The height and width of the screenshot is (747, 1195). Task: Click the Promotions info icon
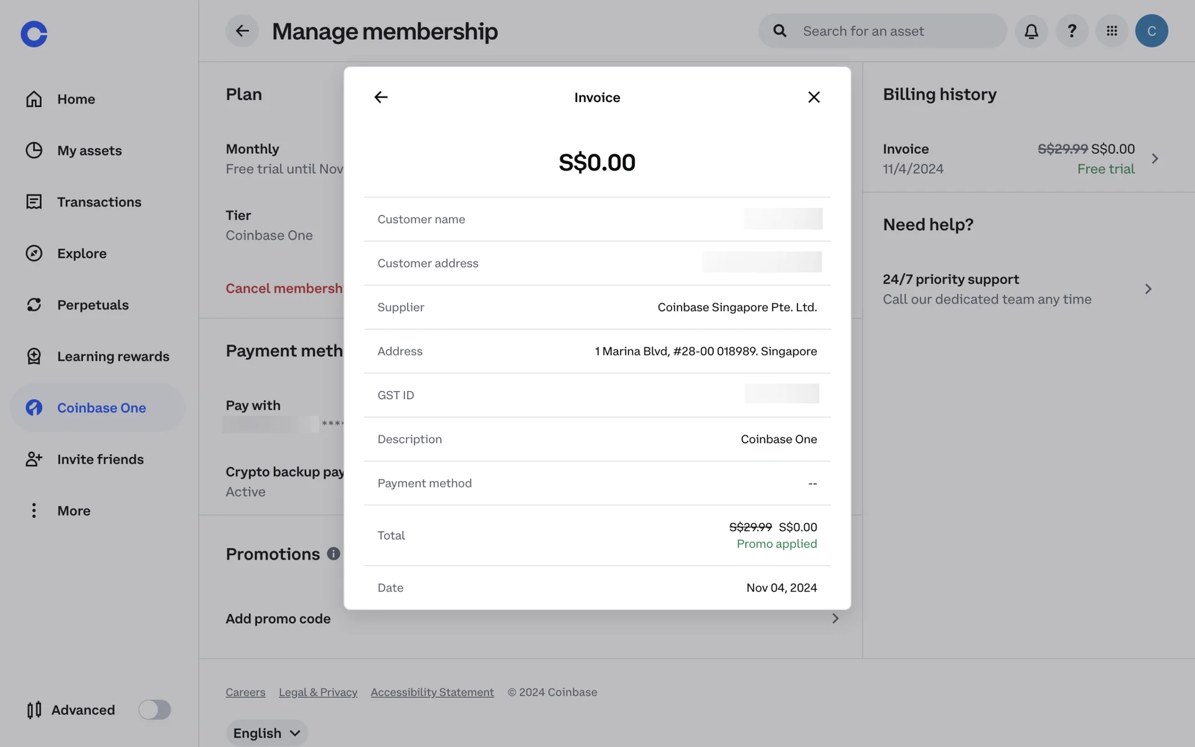pos(334,553)
